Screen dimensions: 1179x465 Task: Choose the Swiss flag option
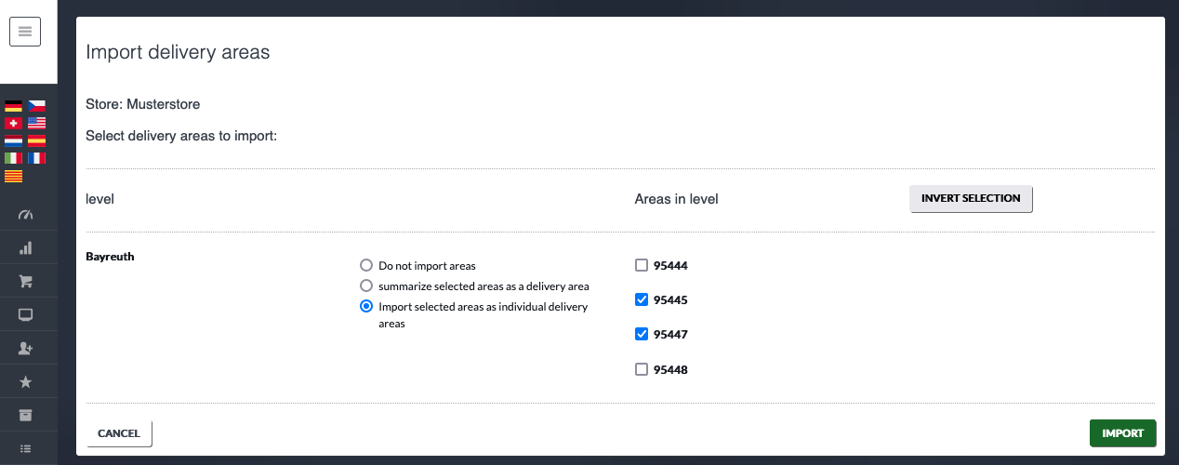click(13, 123)
